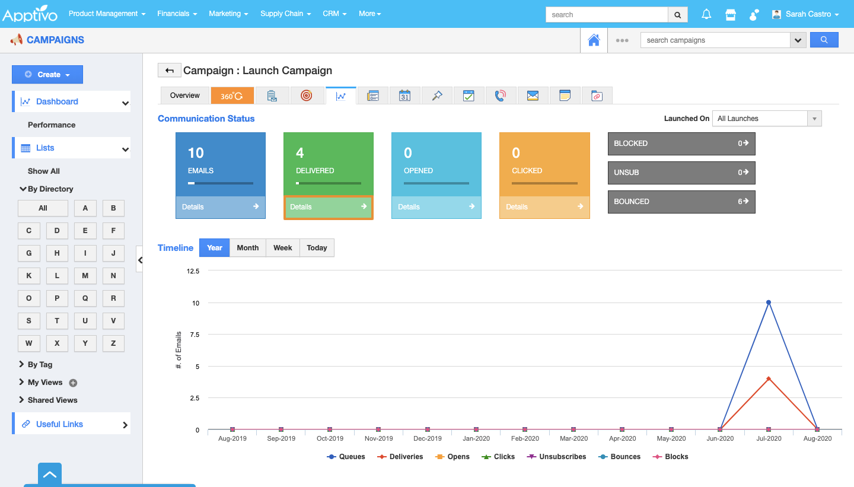Click the app store icon in header
The image size is (854, 487).
pos(731,14)
